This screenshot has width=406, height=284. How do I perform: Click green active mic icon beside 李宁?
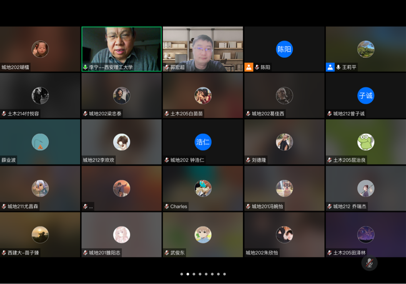pyautogui.click(x=85, y=67)
